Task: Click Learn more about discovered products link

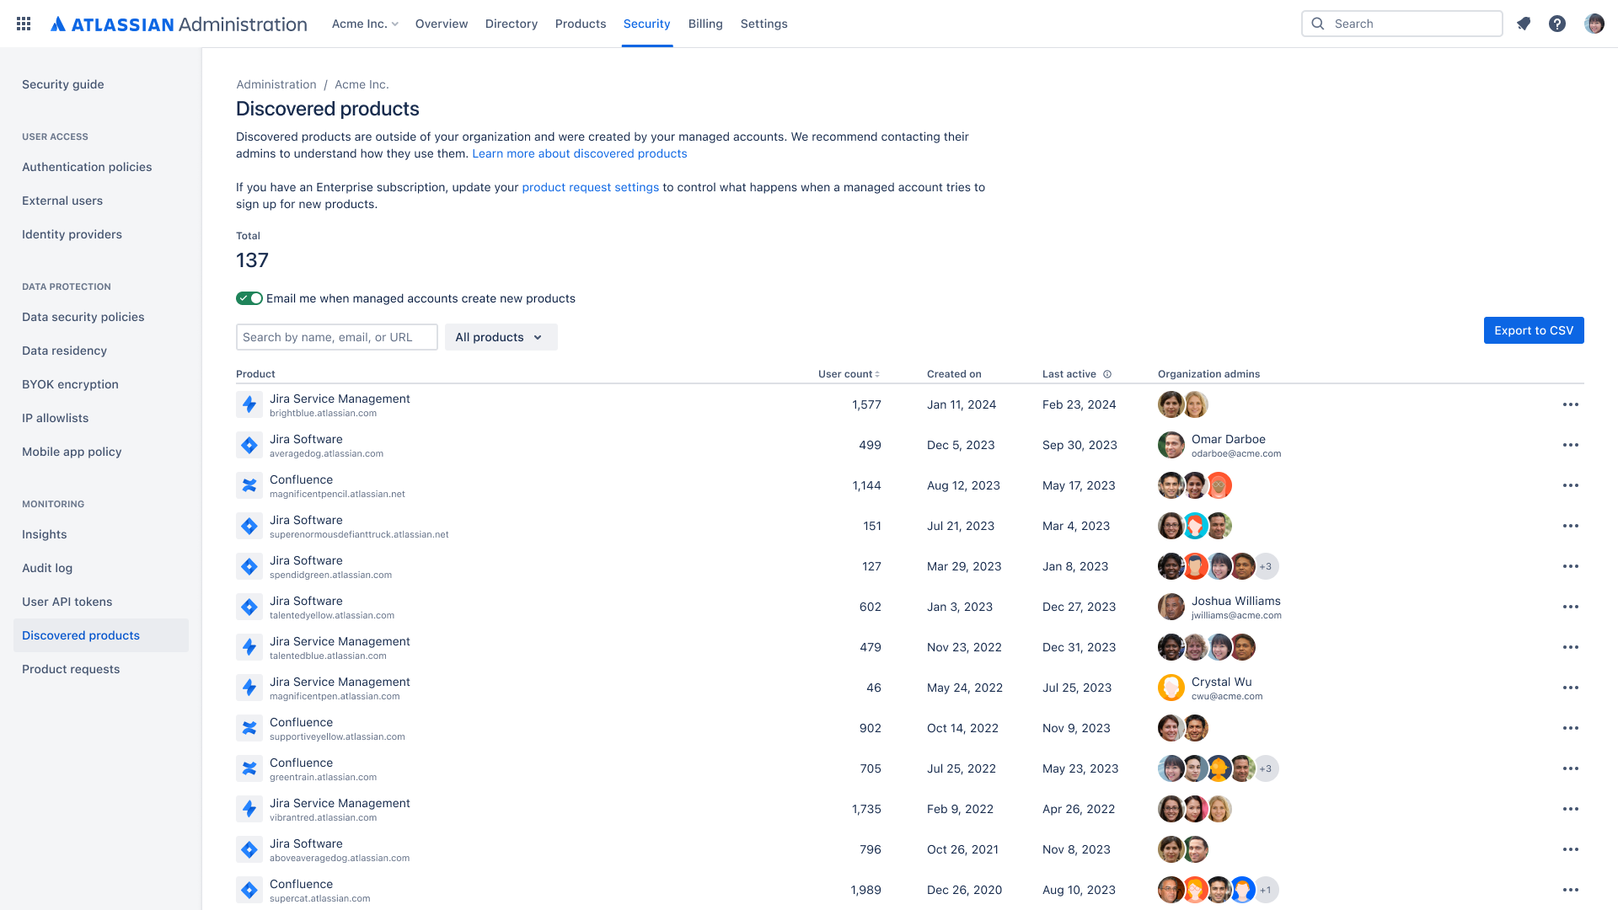Action: [x=578, y=153]
